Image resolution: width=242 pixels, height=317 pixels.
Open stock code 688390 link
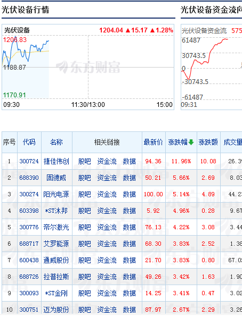click(29, 178)
